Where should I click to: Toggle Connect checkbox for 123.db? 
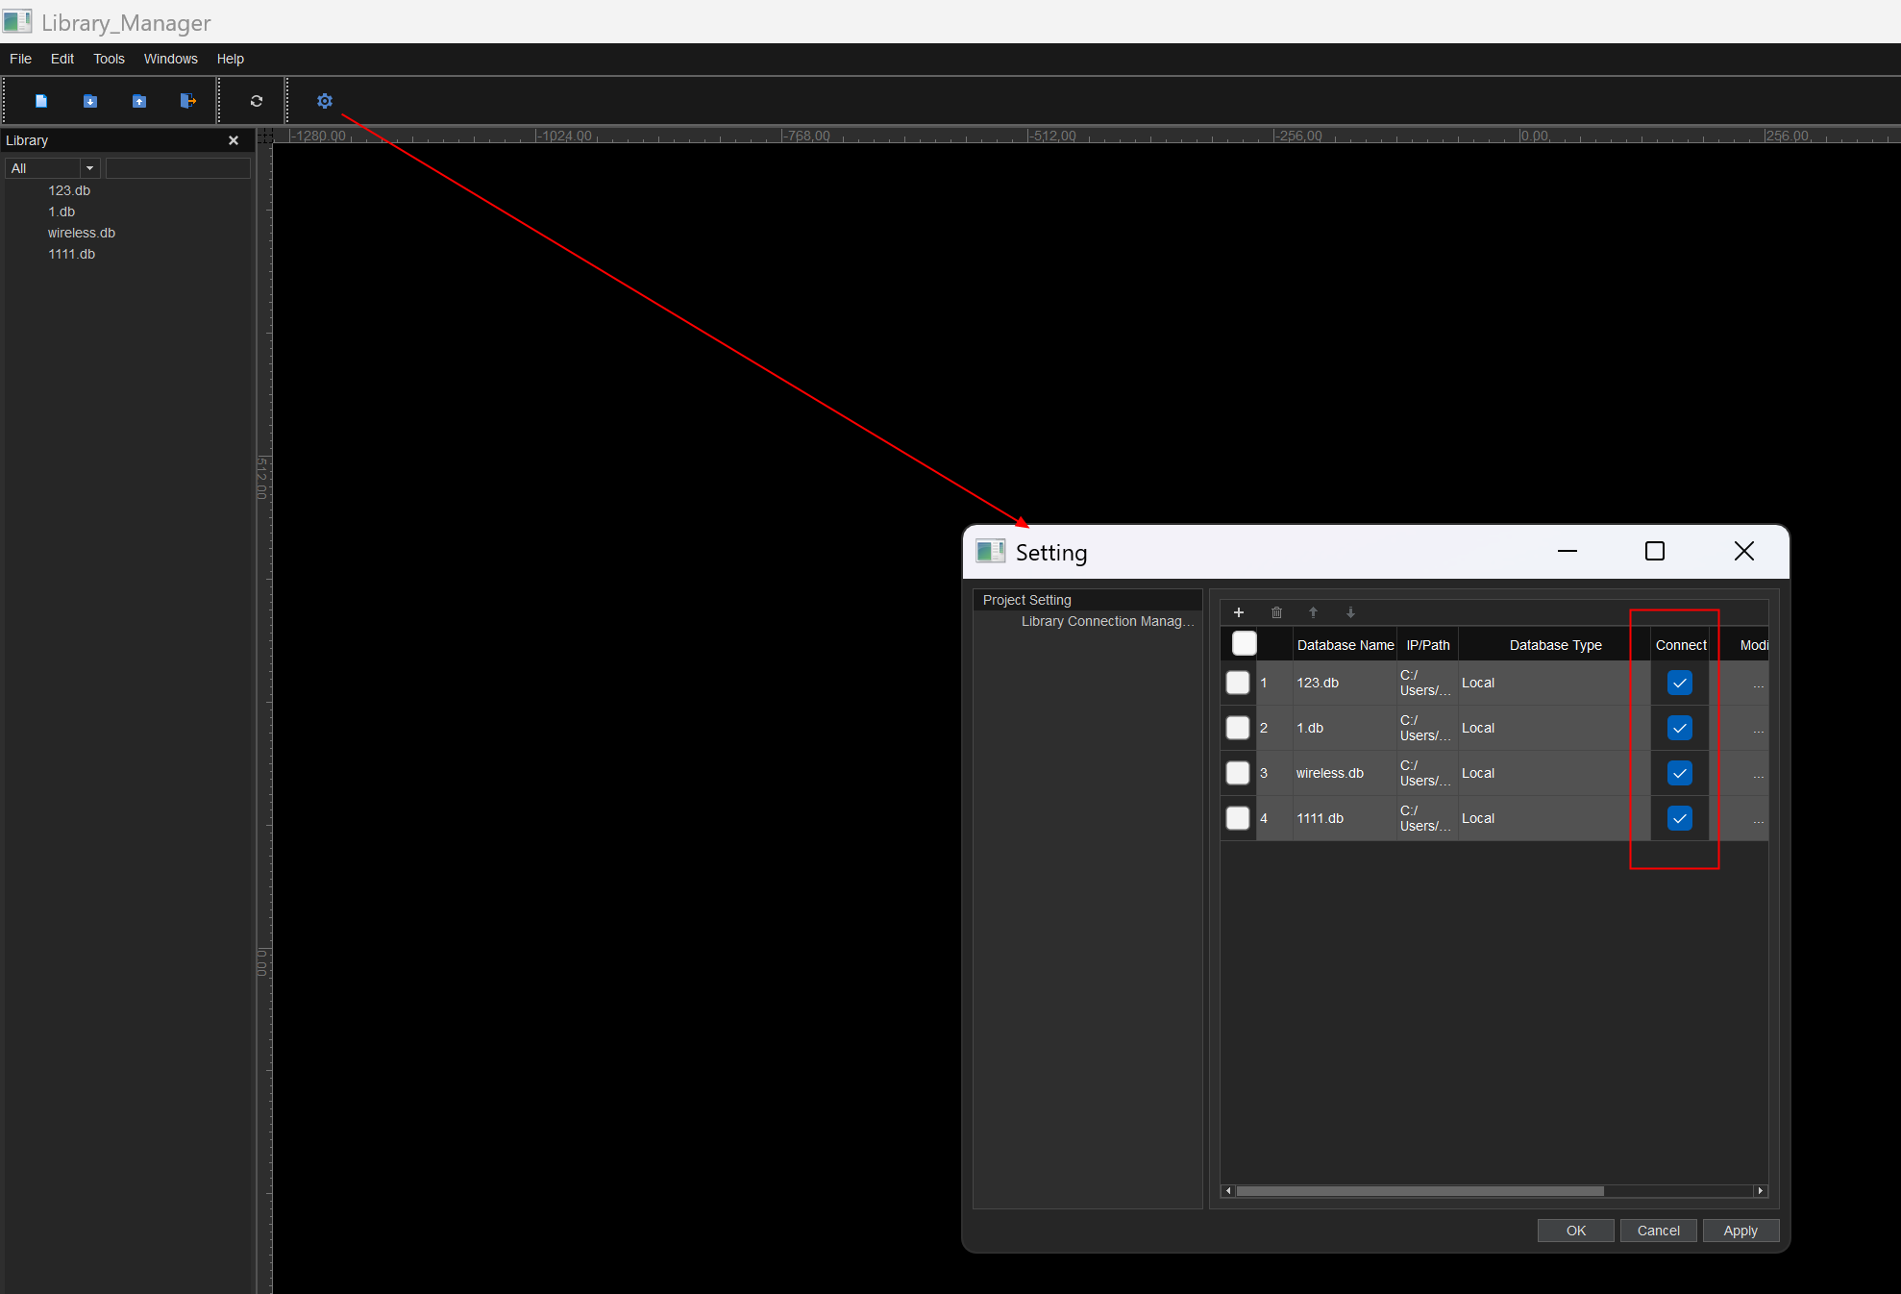click(x=1679, y=683)
